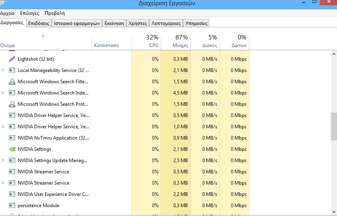Click the NVIDIA Settings Update Manager icon

(12, 160)
